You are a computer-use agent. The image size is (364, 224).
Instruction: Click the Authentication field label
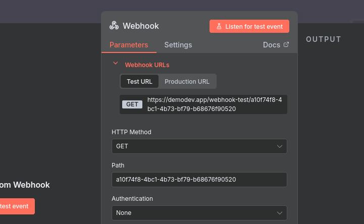point(132,198)
